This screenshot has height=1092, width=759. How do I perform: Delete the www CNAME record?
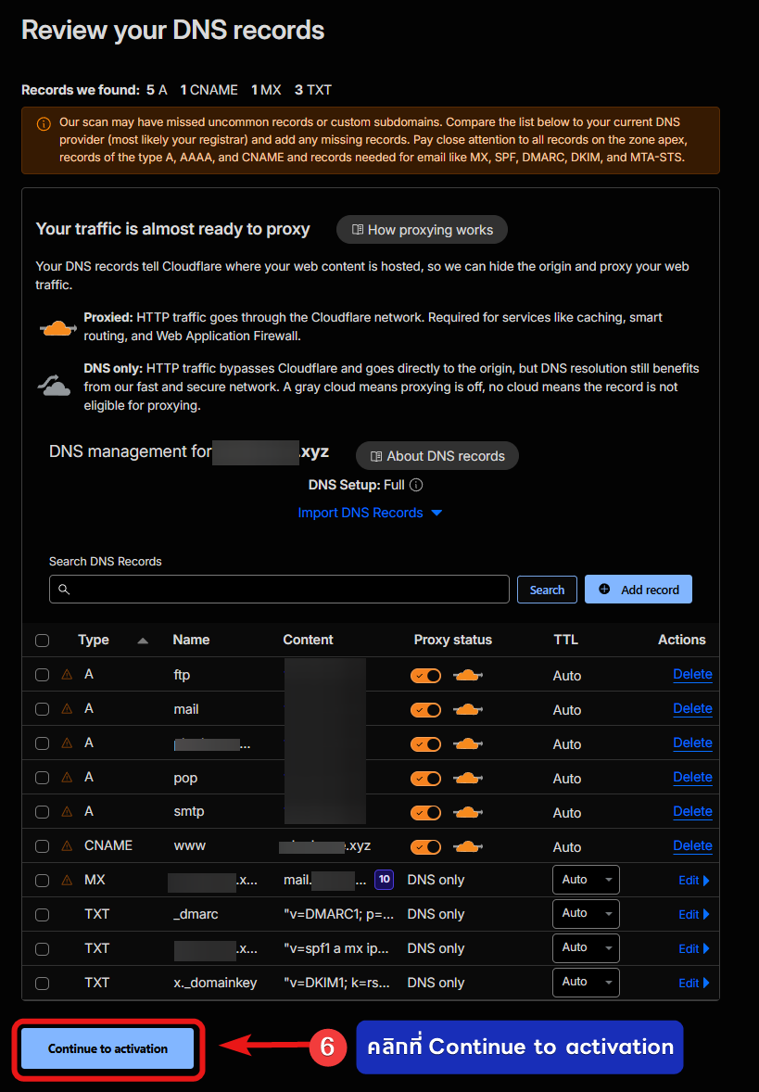(x=692, y=845)
